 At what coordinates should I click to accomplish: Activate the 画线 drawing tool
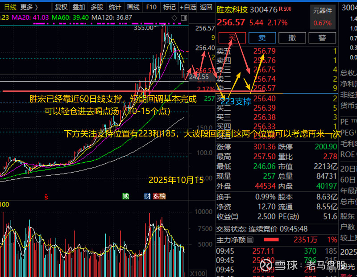pyautogui.click(x=133, y=7)
